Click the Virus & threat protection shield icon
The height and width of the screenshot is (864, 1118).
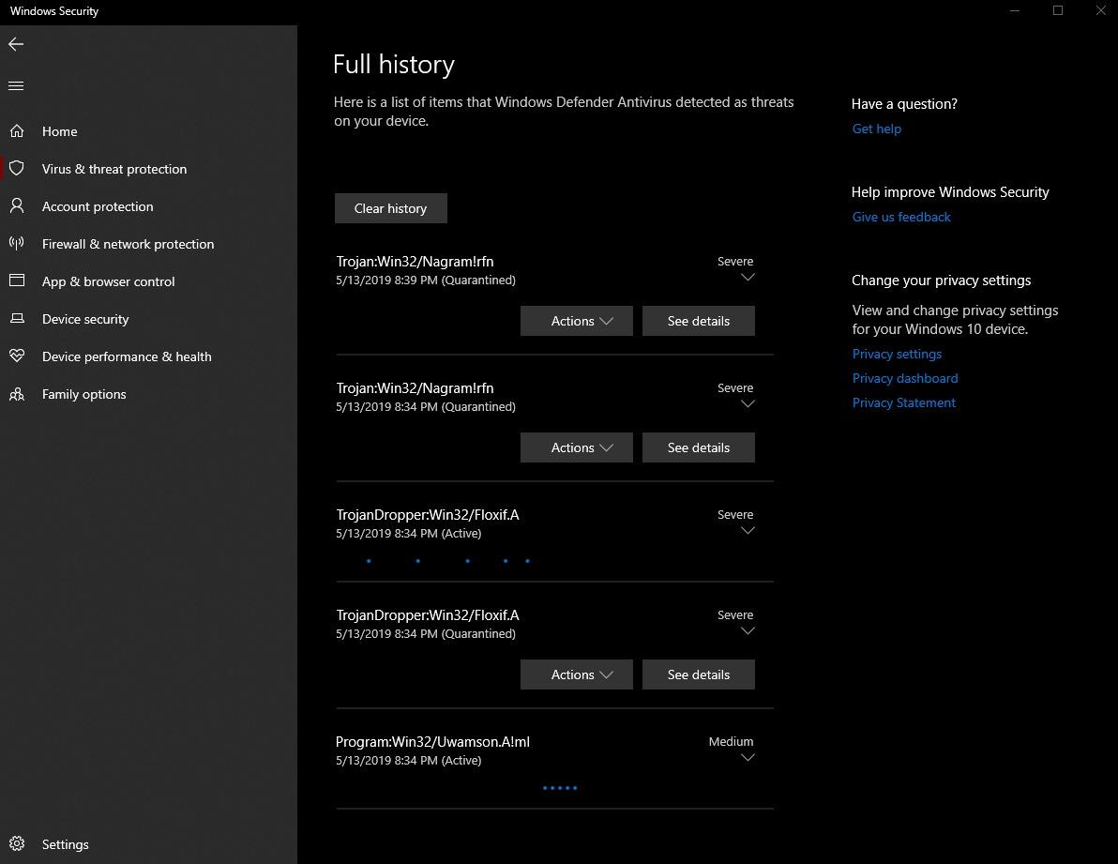(17, 169)
